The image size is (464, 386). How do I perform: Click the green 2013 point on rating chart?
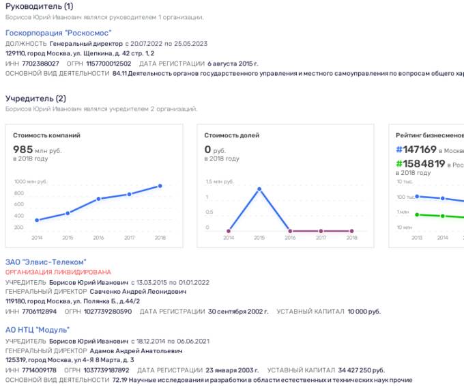pyautogui.click(x=417, y=214)
